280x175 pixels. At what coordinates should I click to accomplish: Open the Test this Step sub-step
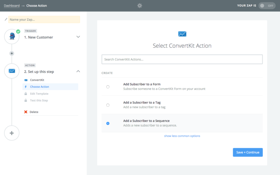coord(39,100)
